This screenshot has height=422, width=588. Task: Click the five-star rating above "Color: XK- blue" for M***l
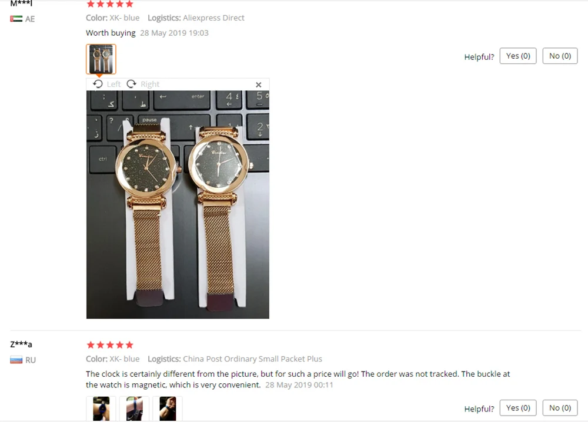(x=110, y=4)
